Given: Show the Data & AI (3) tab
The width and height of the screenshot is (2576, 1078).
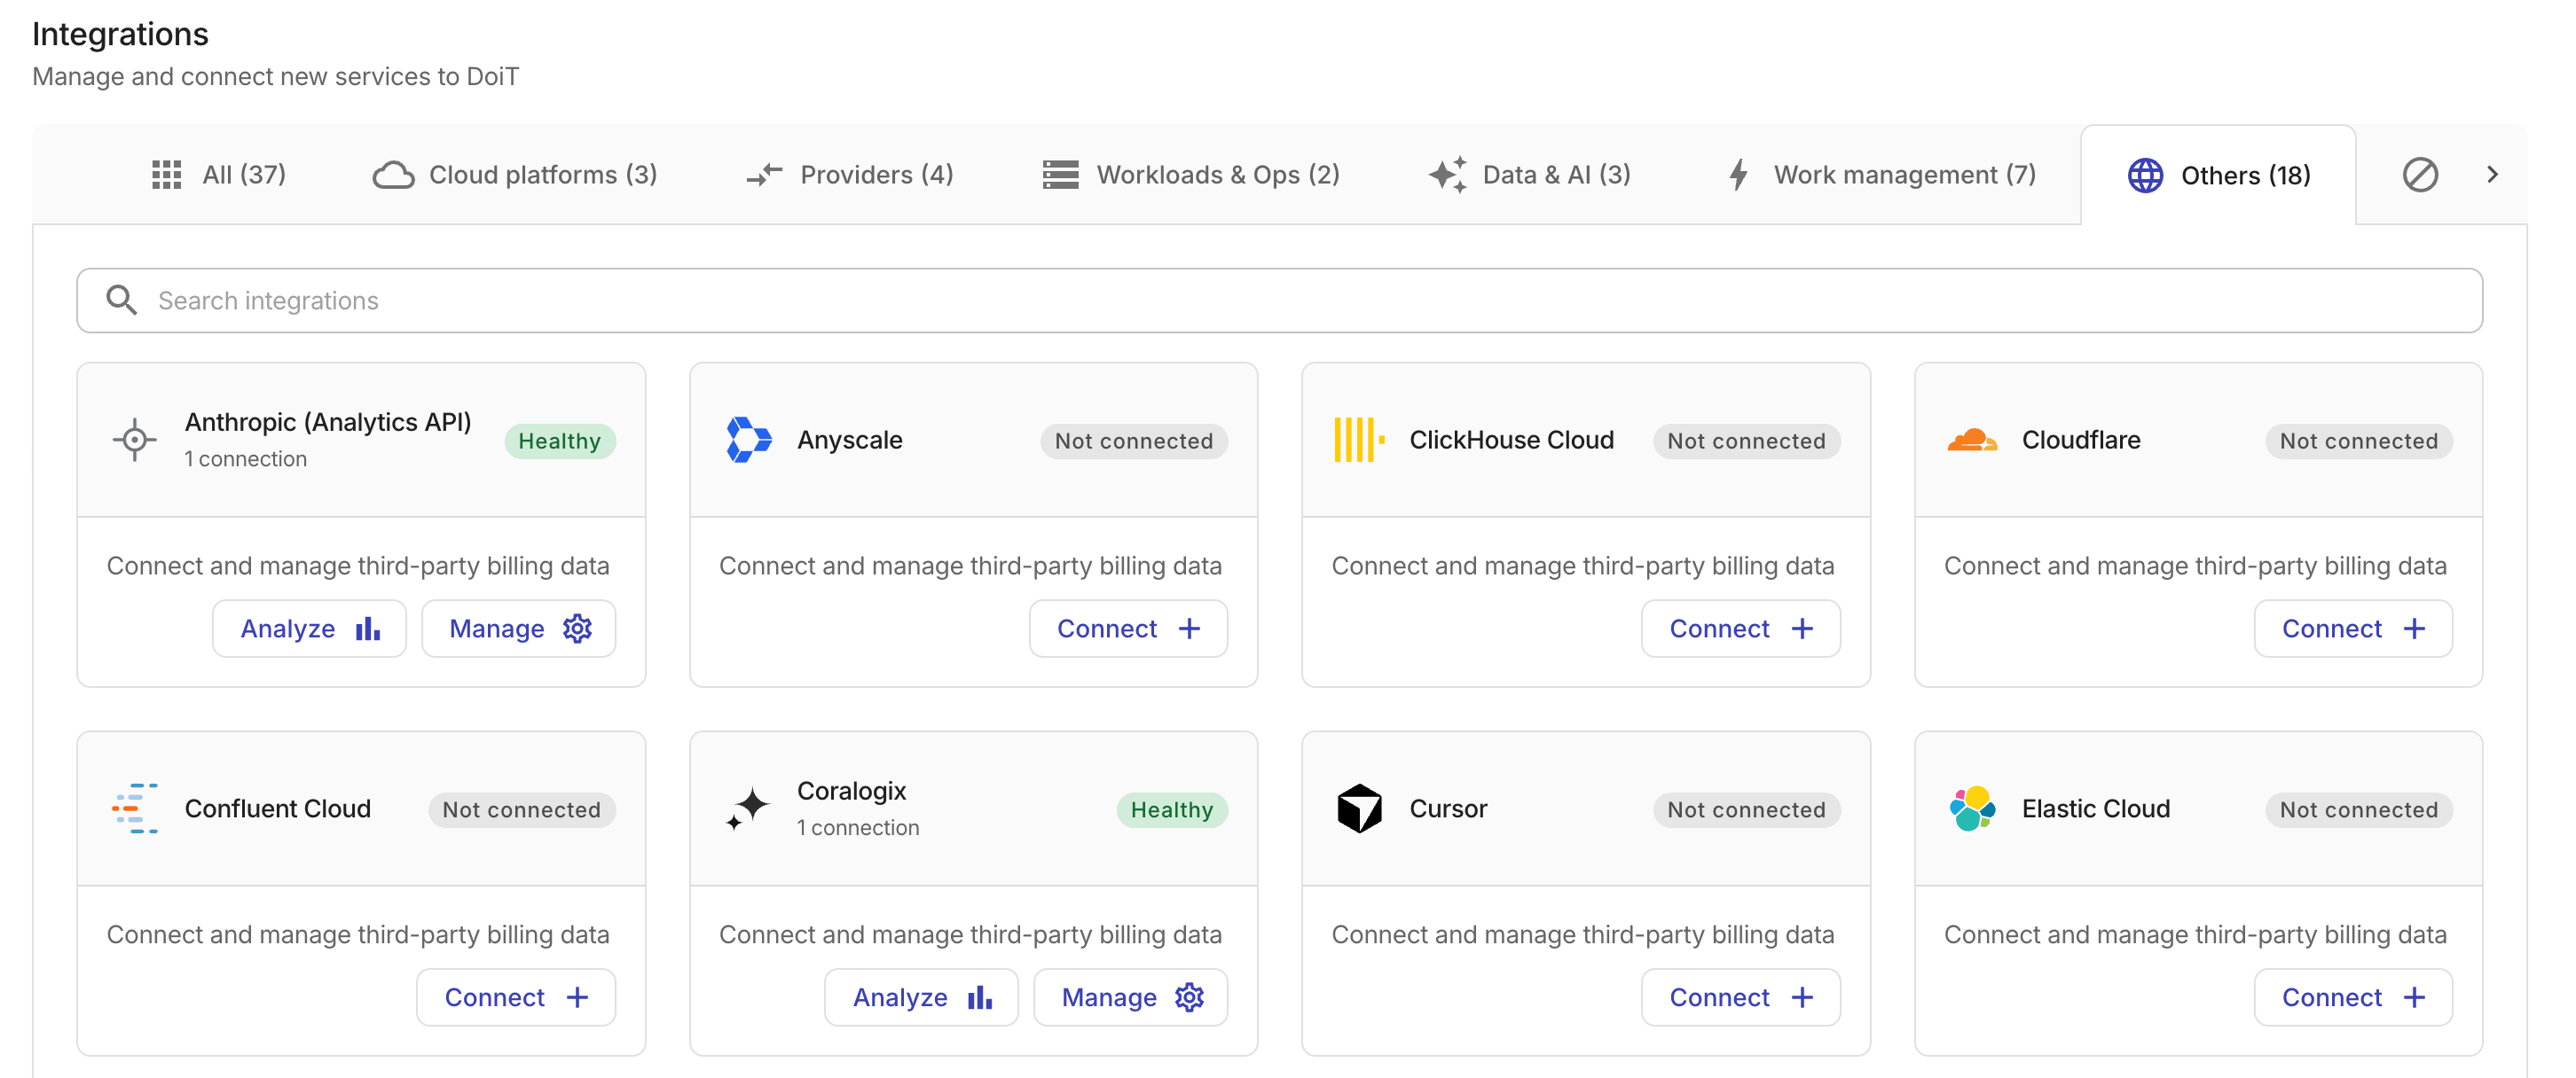Looking at the screenshot, I should [x=1530, y=175].
